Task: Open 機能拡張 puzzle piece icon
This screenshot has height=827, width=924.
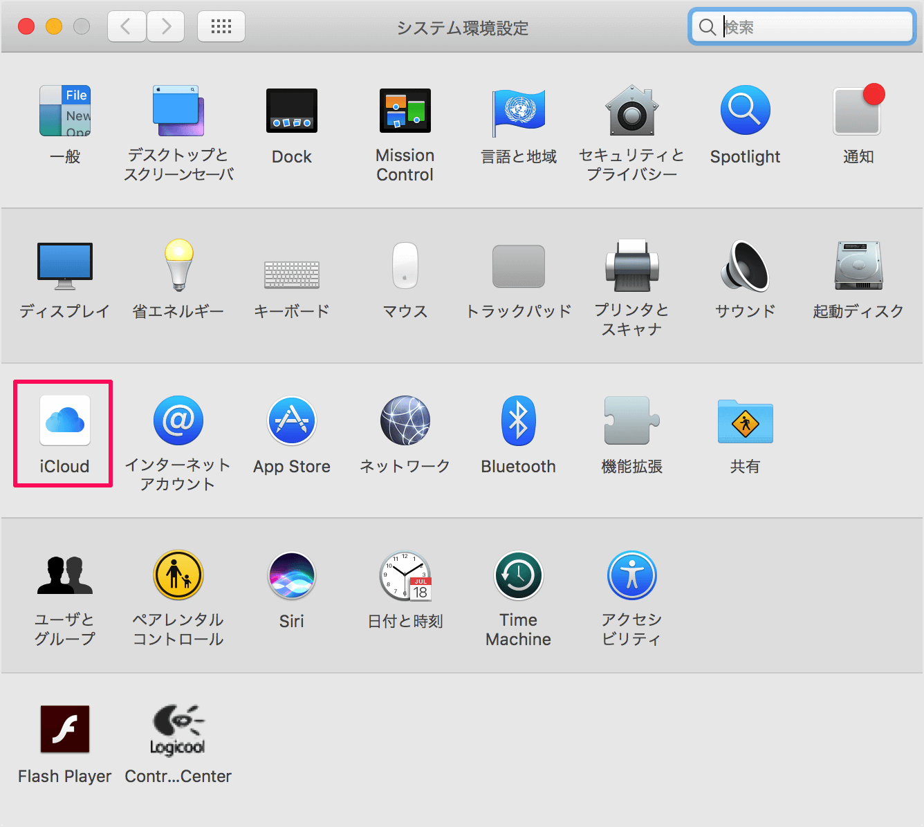Action: (632, 420)
